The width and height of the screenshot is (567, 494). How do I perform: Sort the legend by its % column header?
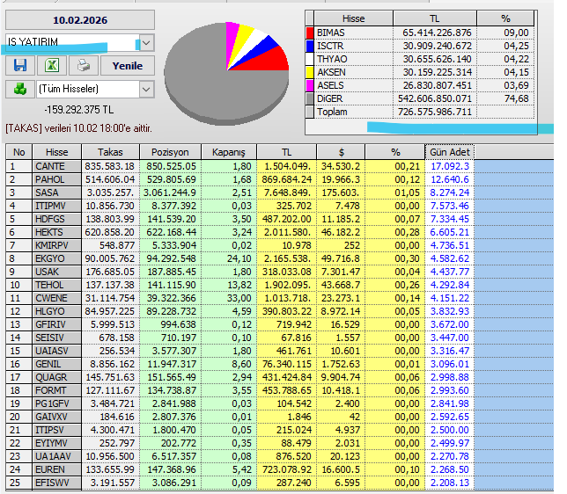point(505,18)
